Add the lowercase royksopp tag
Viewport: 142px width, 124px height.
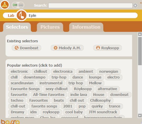(51, 112)
